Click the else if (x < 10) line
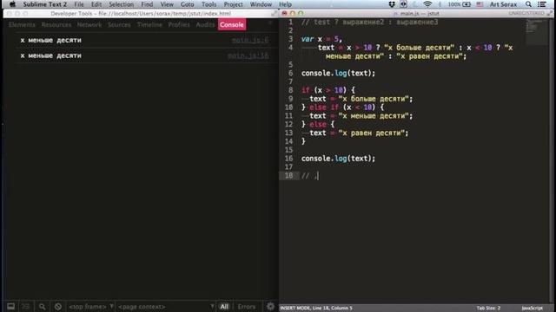 click(343, 107)
